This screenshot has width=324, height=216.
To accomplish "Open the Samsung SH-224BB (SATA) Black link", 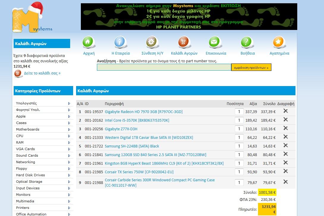I will click(132, 146).
